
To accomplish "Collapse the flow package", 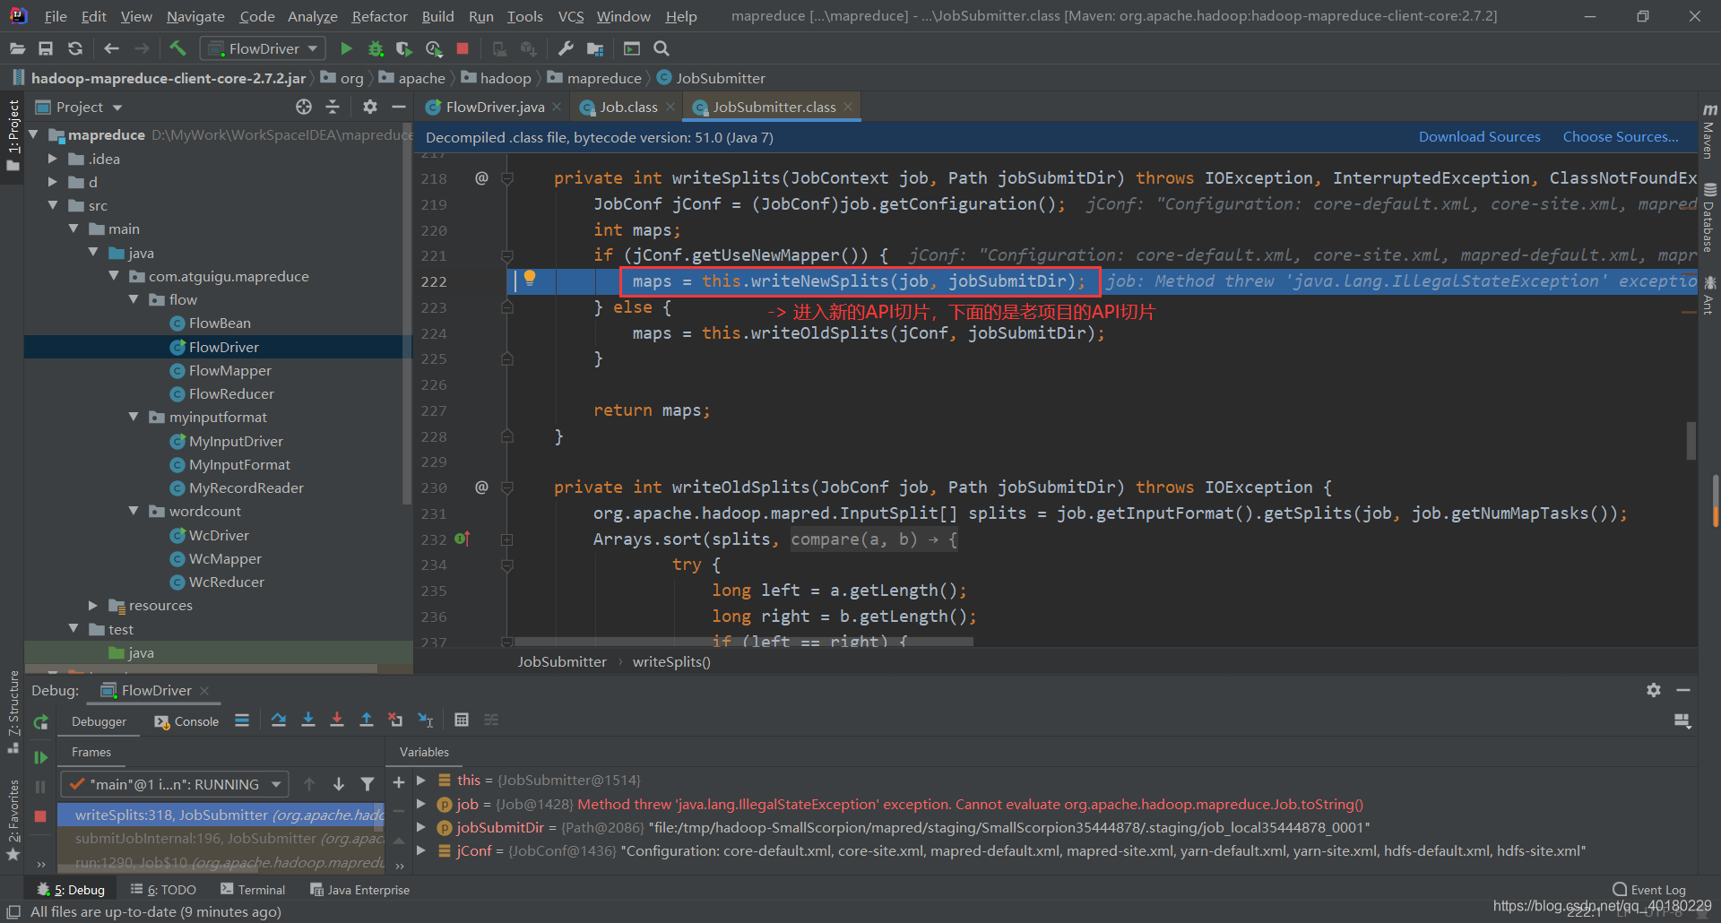I will 134,299.
